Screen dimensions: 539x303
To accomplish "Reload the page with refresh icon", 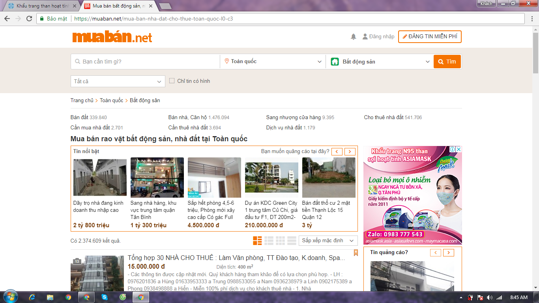I will [x=29, y=19].
